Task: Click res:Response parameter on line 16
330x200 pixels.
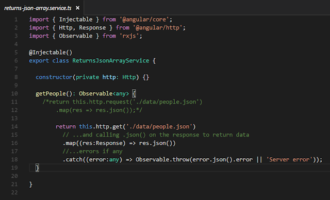Action: click(103, 143)
